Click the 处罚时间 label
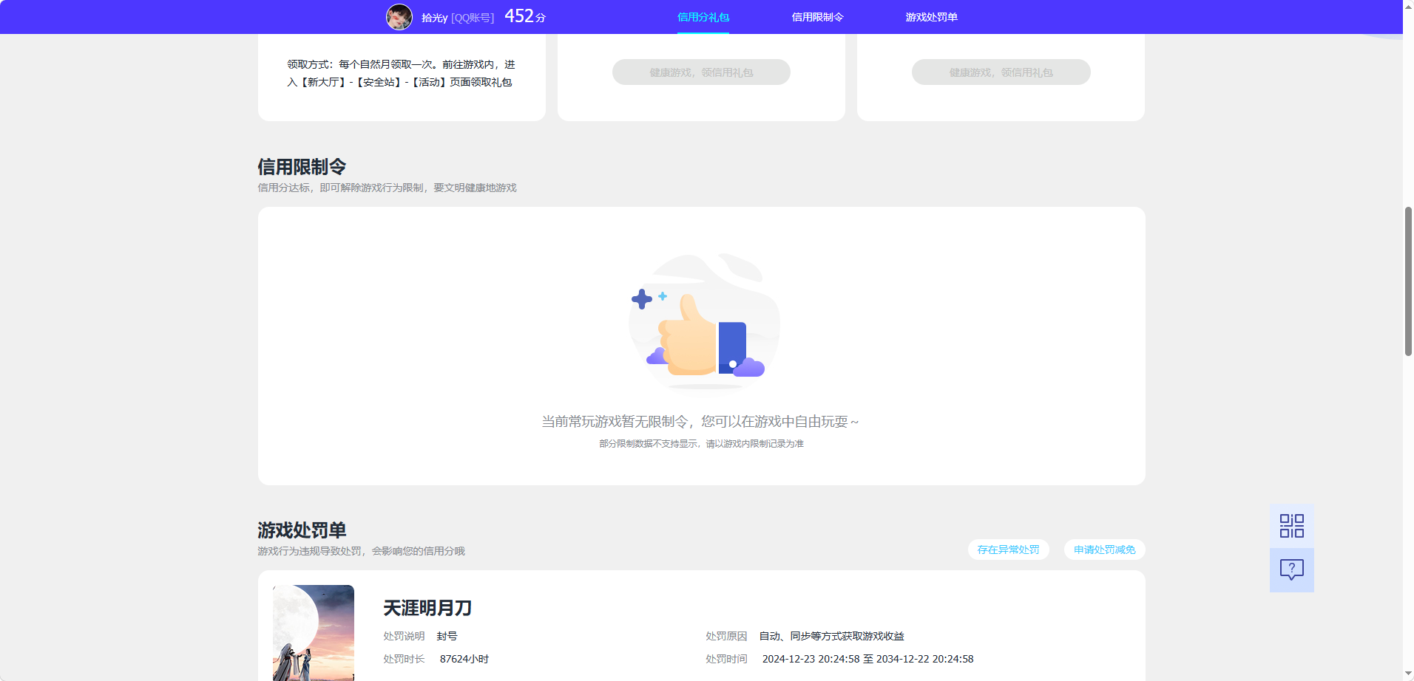Image resolution: width=1414 pixels, height=681 pixels. [x=726, y=659]
